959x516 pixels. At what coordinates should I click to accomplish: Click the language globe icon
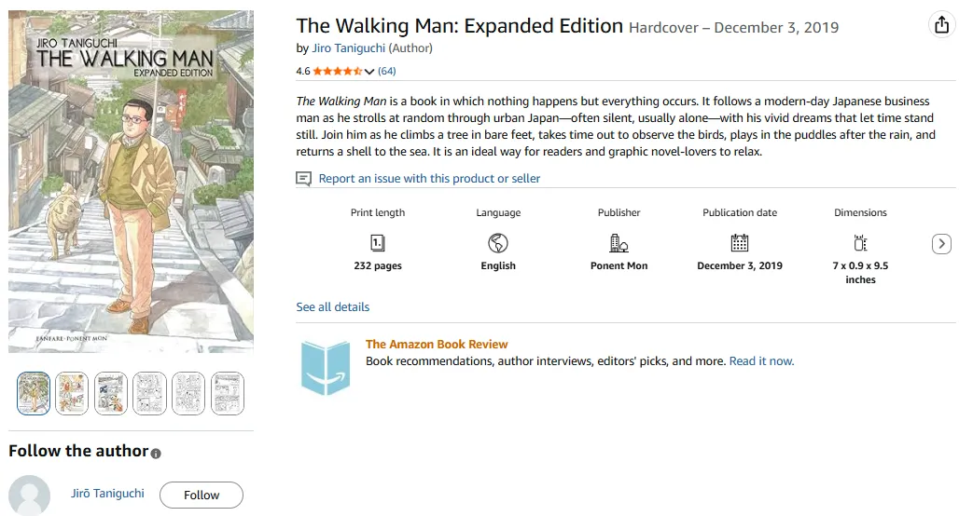(498, 243)
